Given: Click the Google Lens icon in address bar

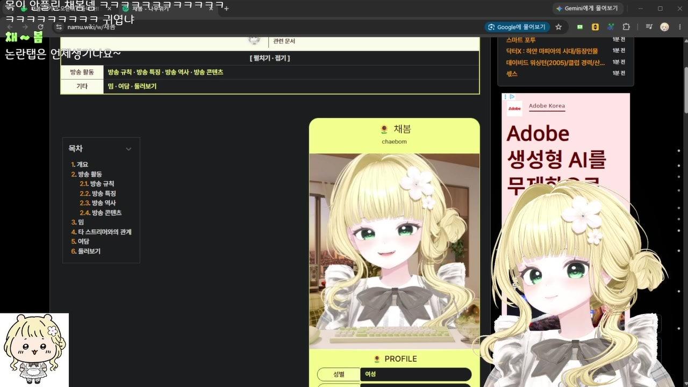Looking at the screenshot, I should [490, 27].
